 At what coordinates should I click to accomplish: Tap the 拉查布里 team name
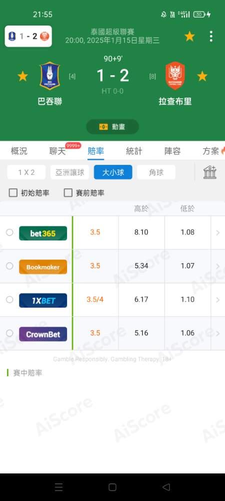(175, 102)
